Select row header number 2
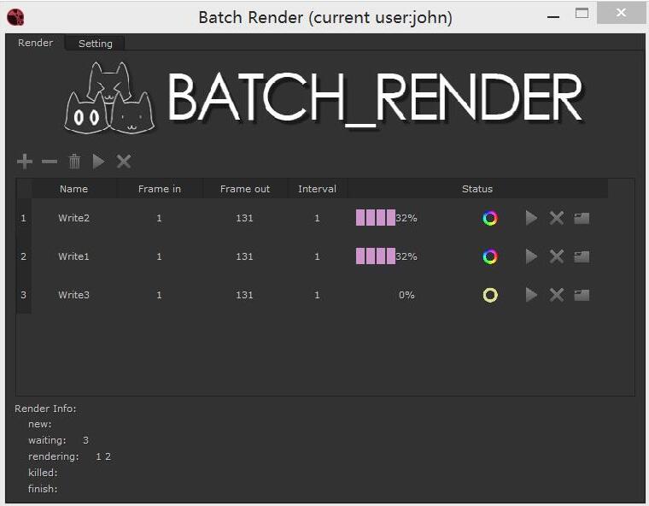This screenshot has height=506, width=649. (x=24, y=256)
